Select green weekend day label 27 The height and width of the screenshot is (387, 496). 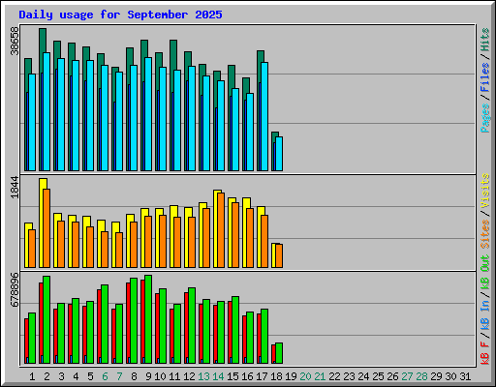407,376
